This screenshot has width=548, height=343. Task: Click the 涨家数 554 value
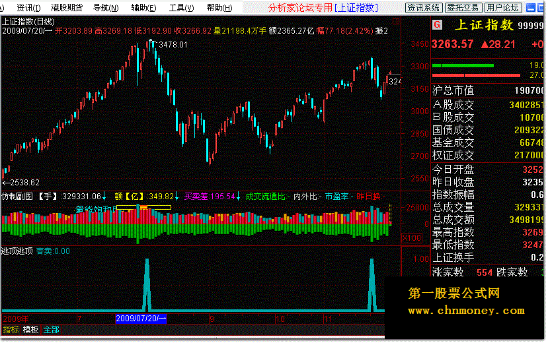coord(485,272)
